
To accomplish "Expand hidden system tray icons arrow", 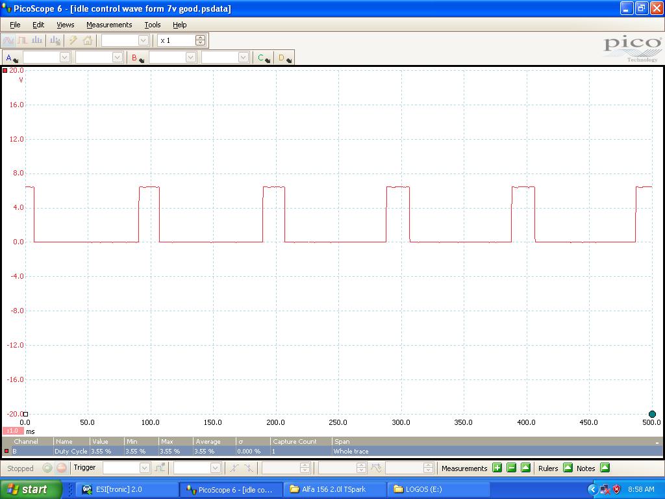I will pos(592,489).
